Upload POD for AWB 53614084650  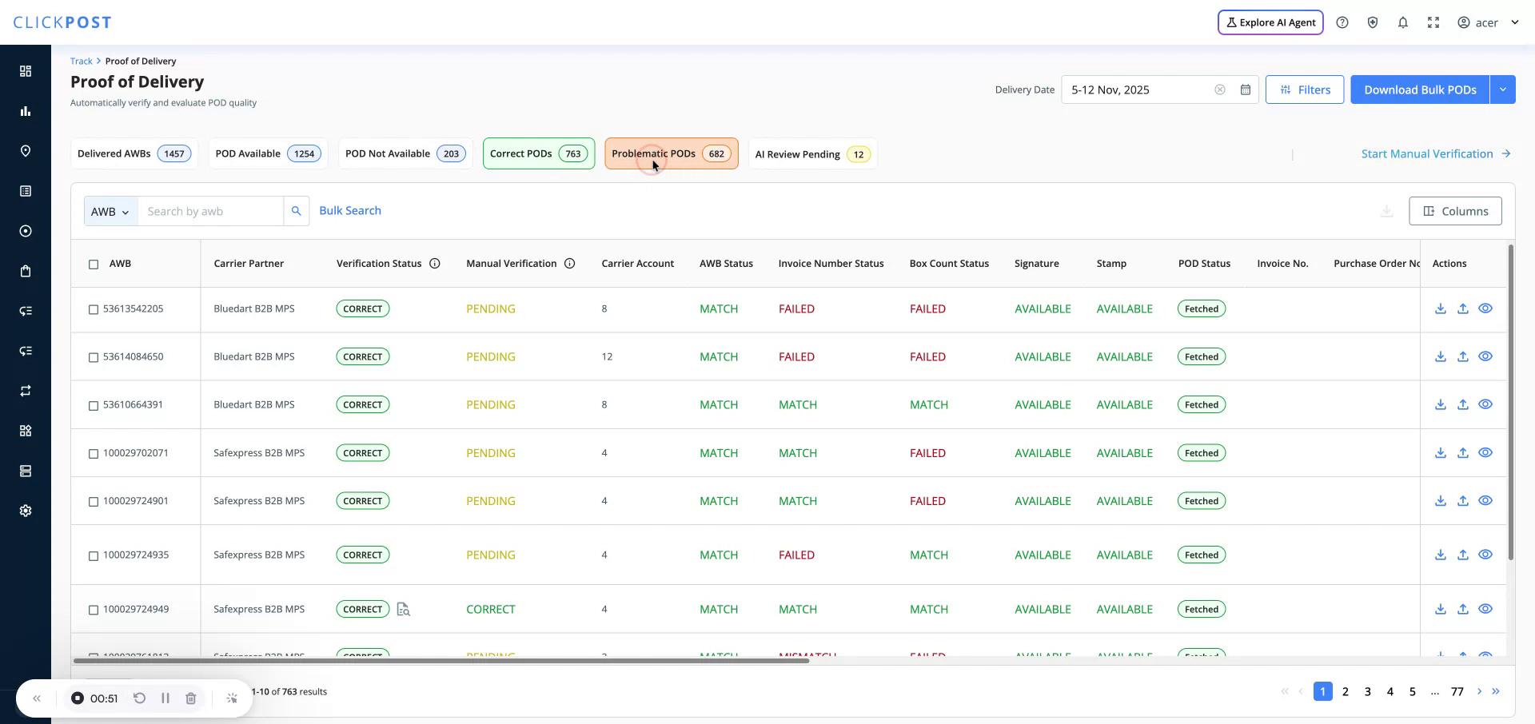click(1462, 356)
